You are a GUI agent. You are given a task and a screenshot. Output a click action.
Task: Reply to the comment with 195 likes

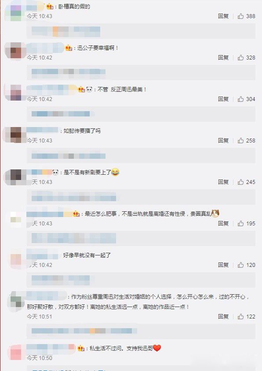[223, 223]
